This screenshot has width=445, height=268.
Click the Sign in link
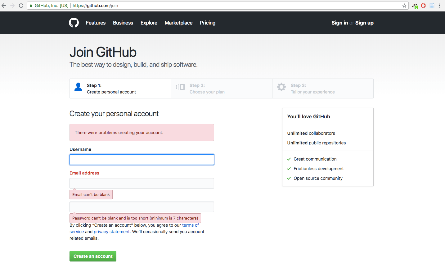coord(339,23)
